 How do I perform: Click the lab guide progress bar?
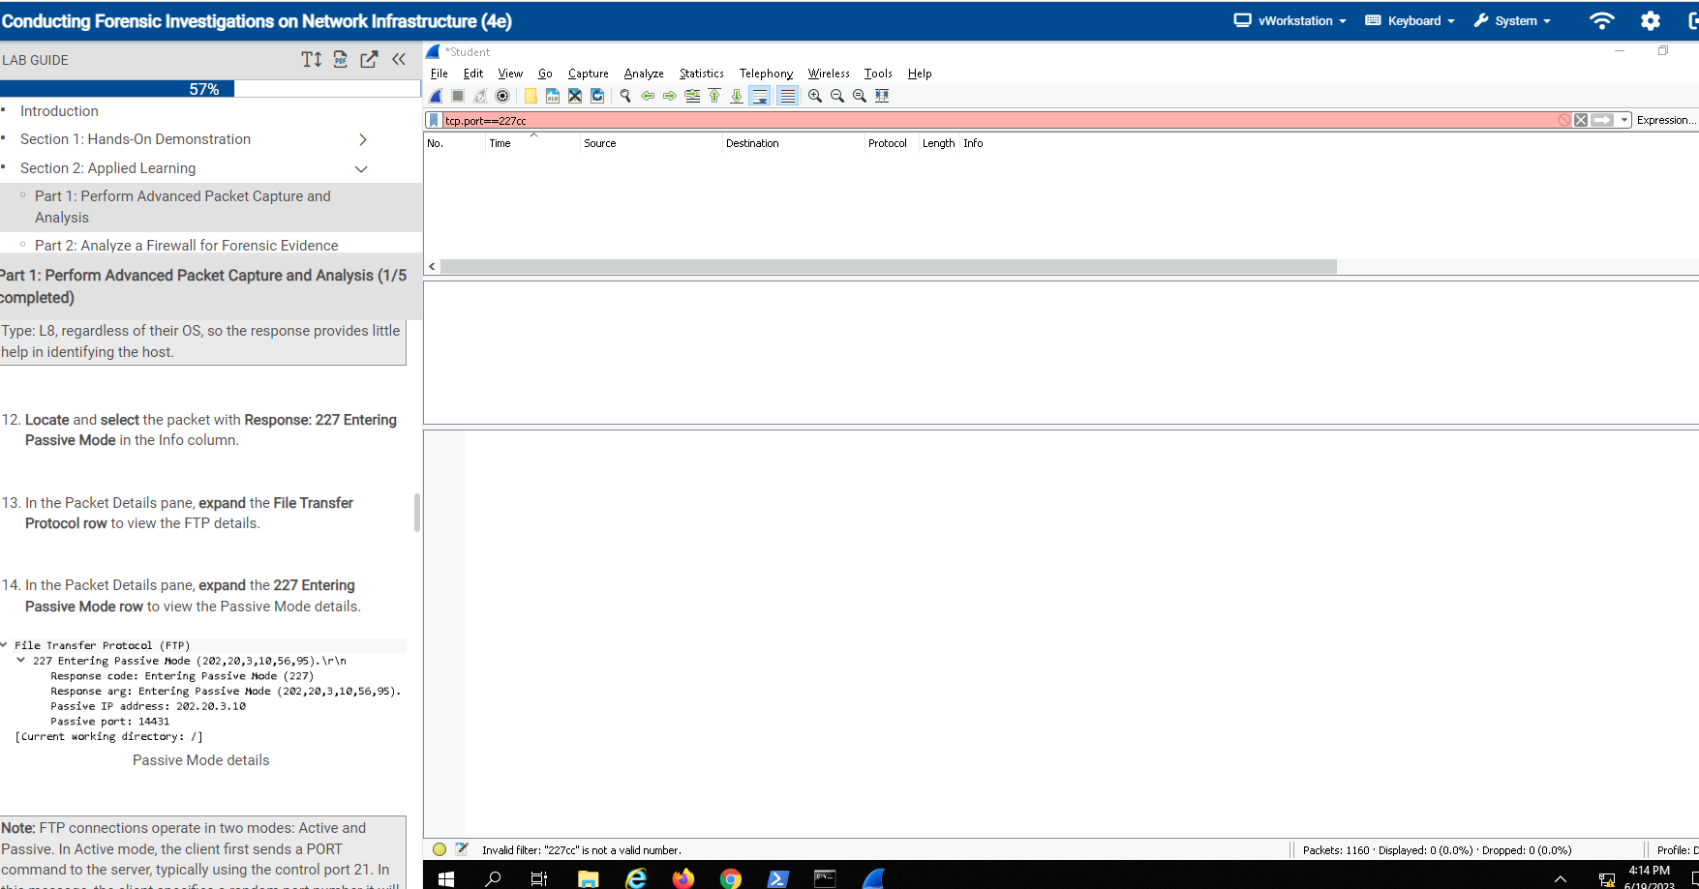point(210,89)
